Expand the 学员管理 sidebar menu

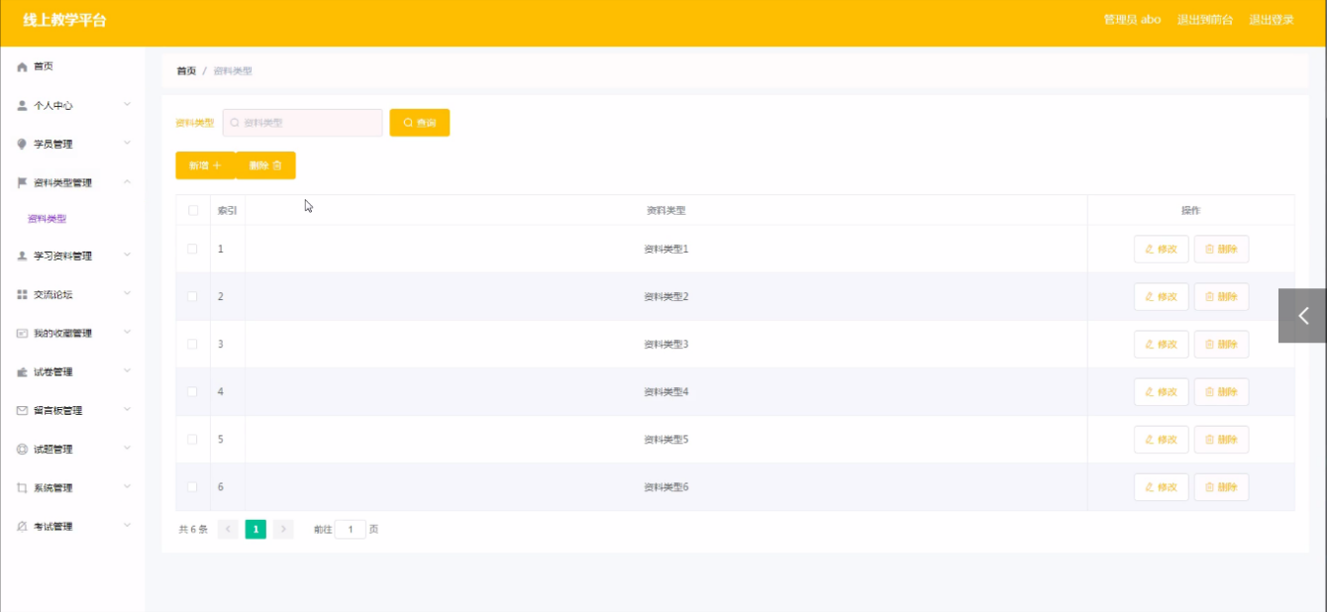pyautogui.click(x=73, y=145)
